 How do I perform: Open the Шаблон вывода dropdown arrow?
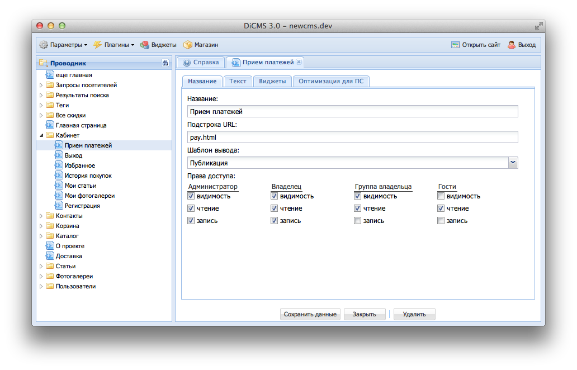(513, 163)
